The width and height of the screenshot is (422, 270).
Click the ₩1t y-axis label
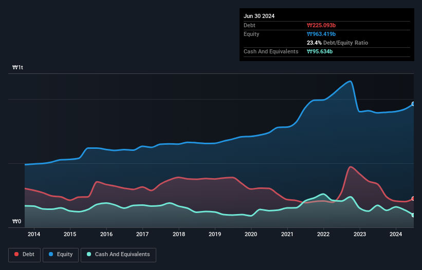pos(18,67)
